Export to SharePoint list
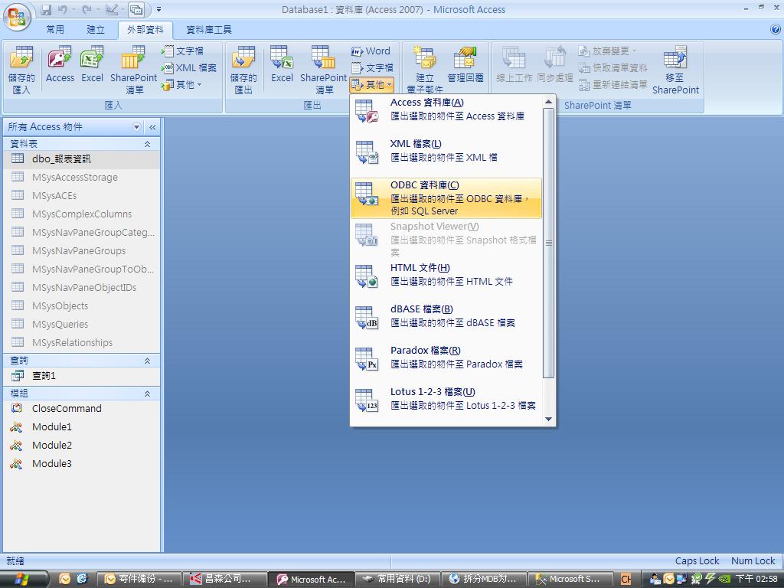The width and height of the screenshot is (784, 588). coord(324,70)
